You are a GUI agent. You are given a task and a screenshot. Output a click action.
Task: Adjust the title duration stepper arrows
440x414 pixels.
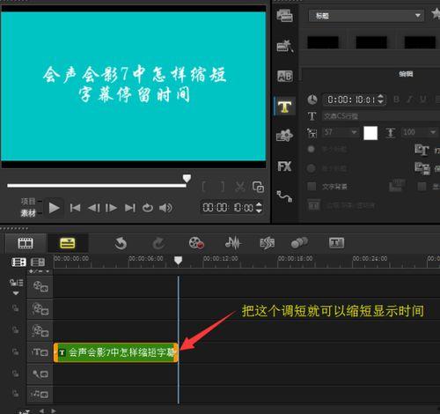point(381,100)
